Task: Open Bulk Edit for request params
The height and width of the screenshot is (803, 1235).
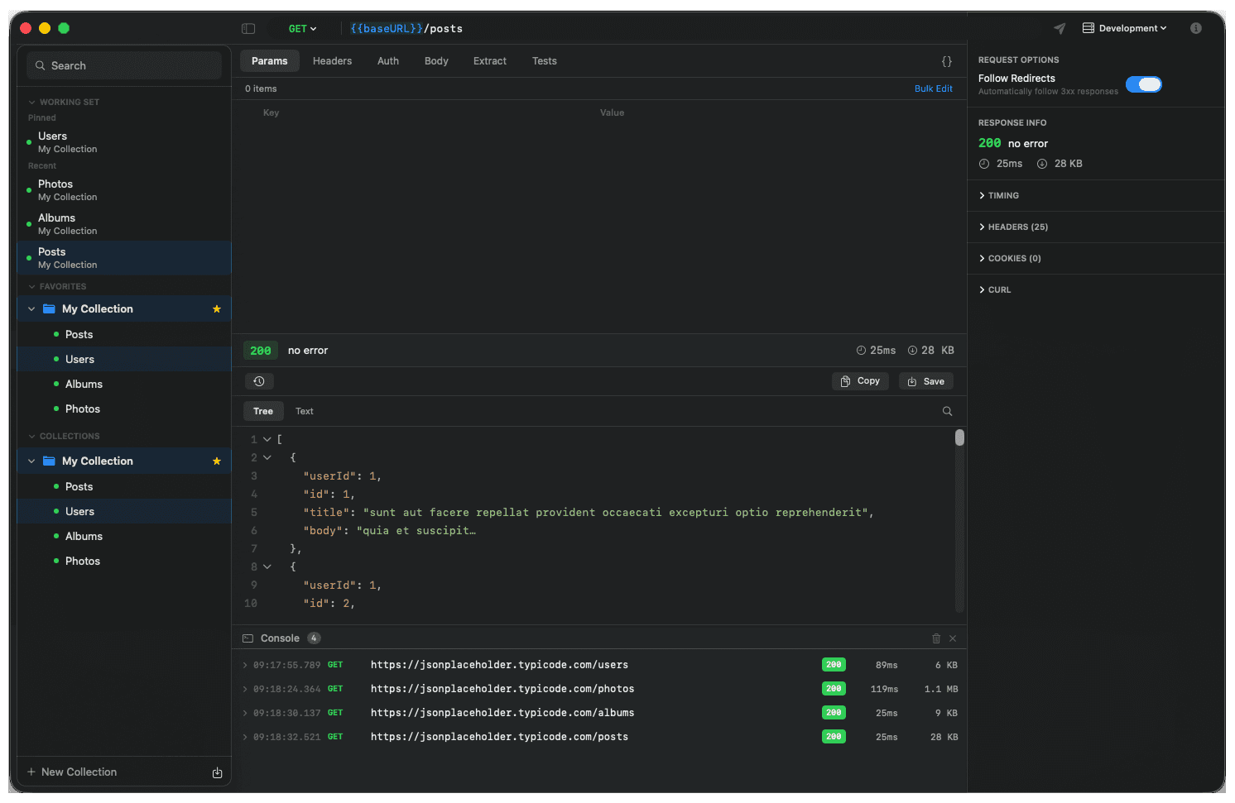Action: click(x=934, y=88)
